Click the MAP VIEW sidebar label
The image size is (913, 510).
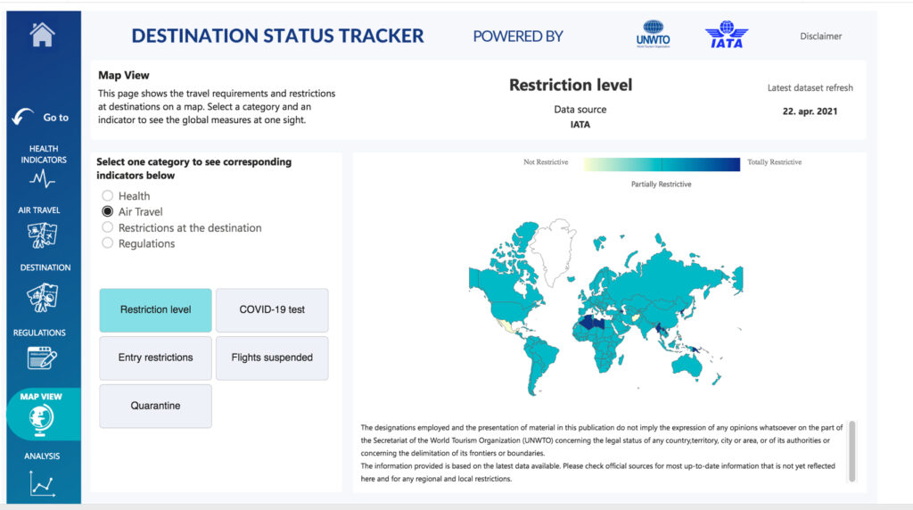[41, 397]
